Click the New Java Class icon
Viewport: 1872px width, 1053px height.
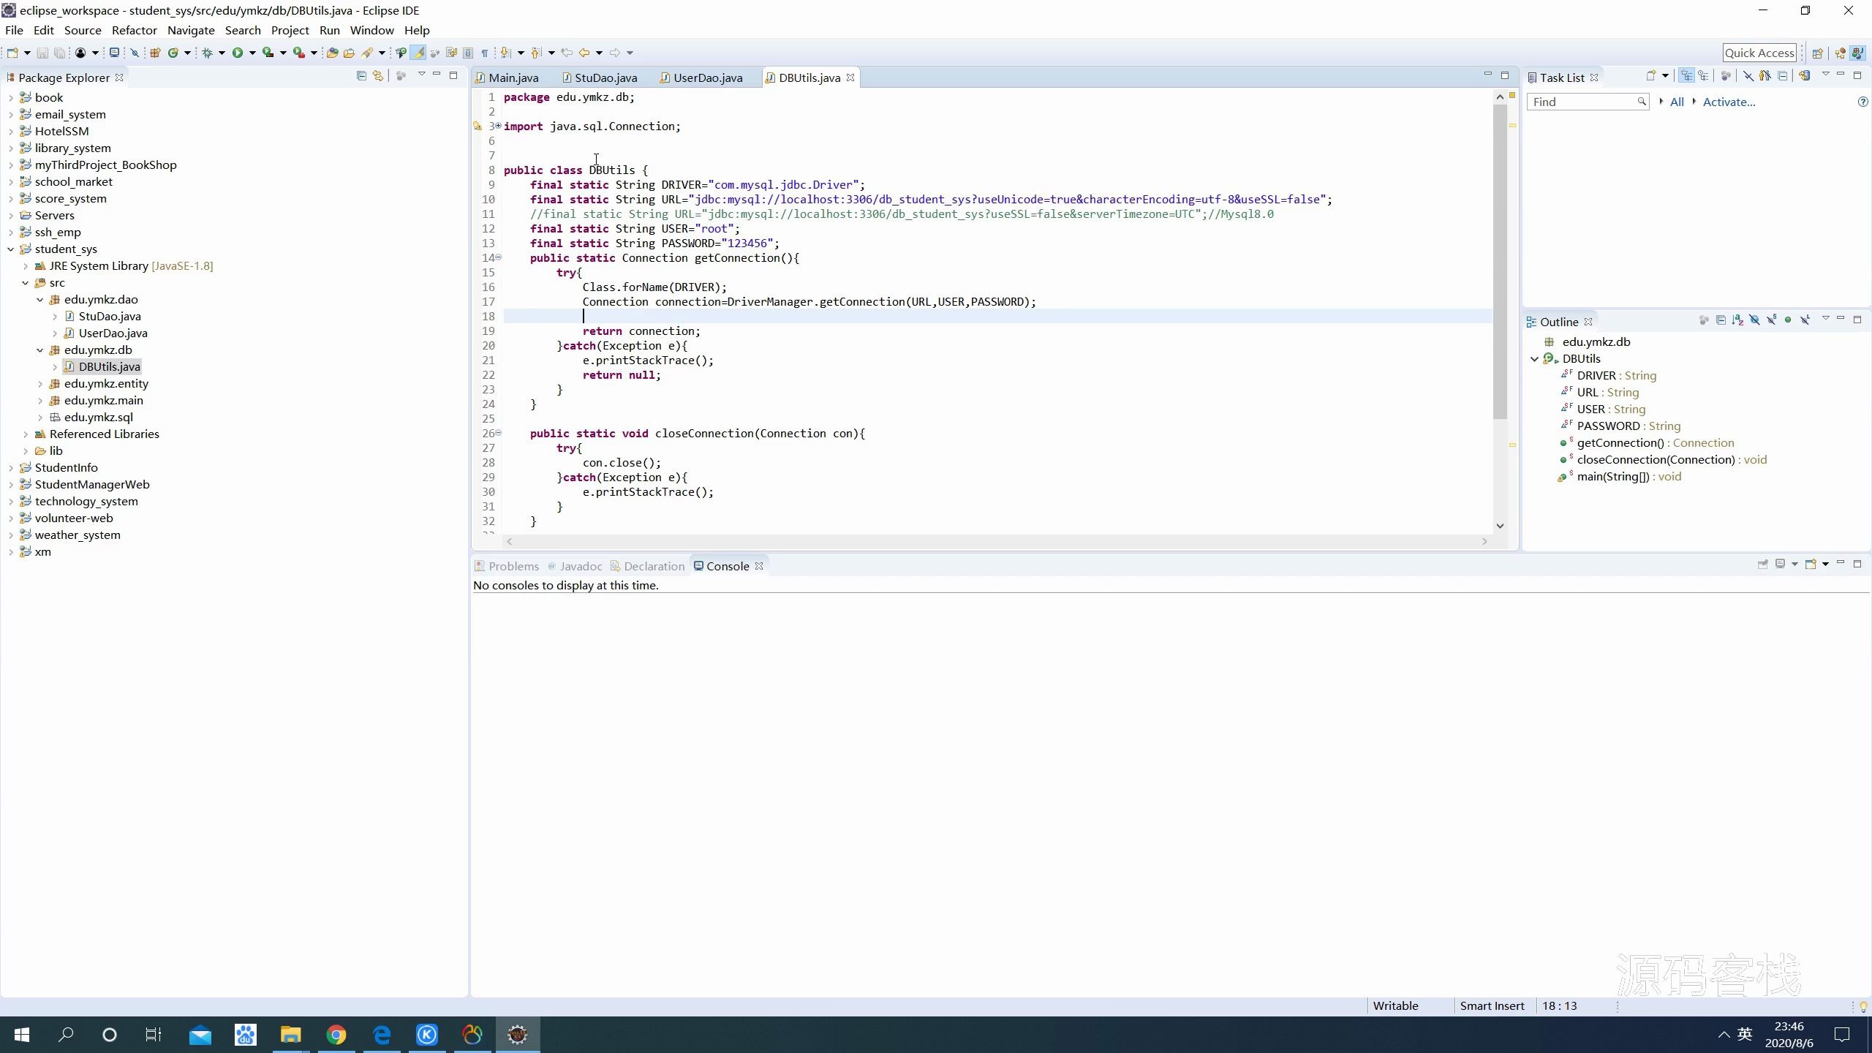click(173, 53)
